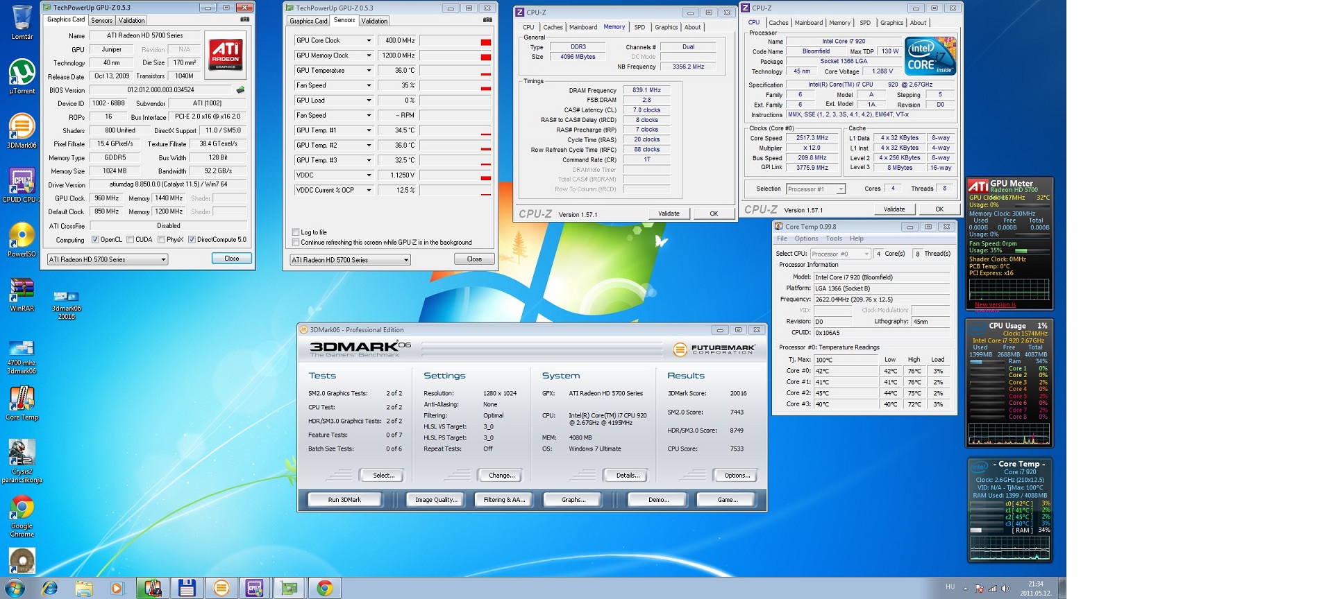The image size is (1333, 599).
Task: Click 'New version is' link in GPU Meter
Action: tap(995, 305)
